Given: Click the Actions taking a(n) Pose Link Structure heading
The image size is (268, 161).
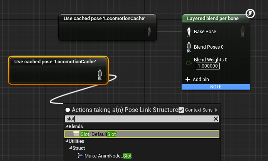Looking at the screenshot, I should [x=125, y=110].
